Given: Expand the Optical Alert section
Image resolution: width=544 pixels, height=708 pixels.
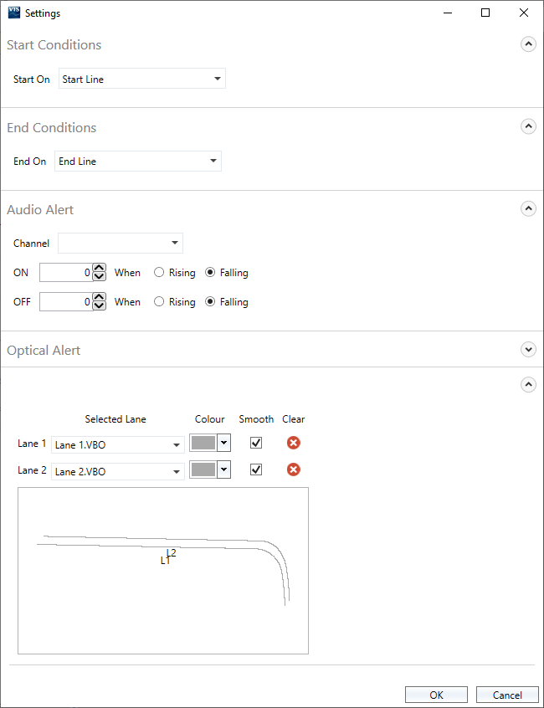Looking at the screenshot, I should pos(528,350).
